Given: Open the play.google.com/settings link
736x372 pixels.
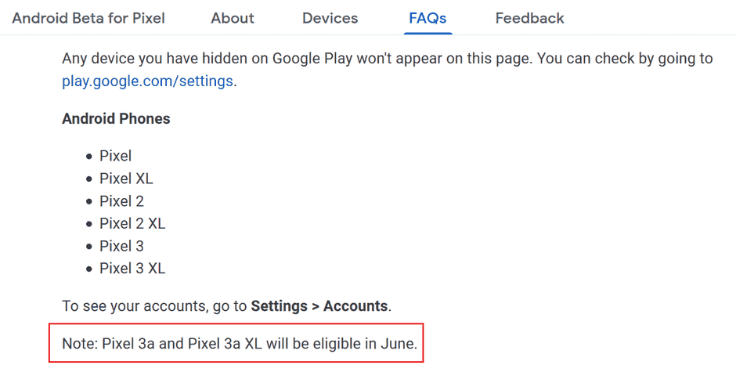Looking at the screenshot, I should (147, 81).
